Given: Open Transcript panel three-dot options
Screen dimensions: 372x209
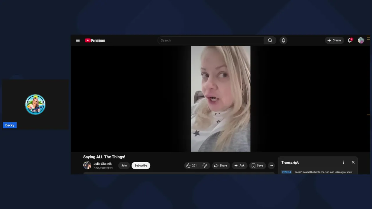Looking at the screenshot, I should coord(344,162).
